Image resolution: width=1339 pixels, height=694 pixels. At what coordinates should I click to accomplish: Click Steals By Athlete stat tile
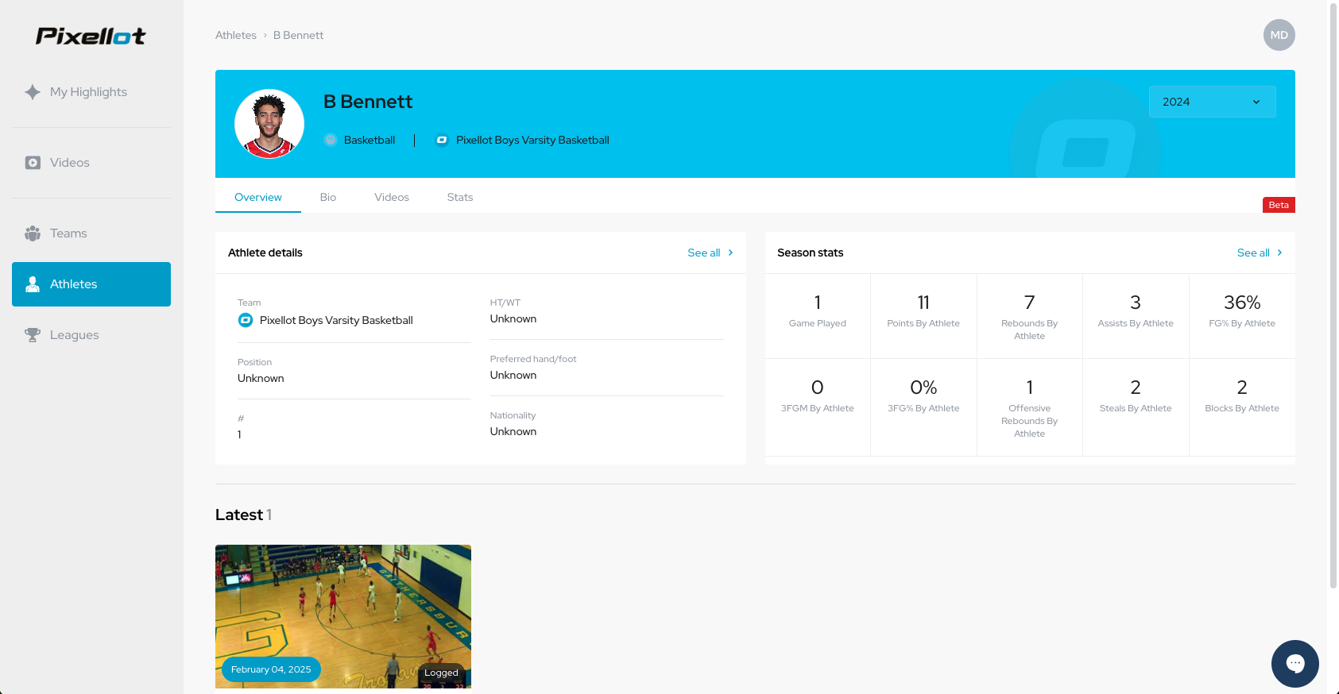1136,407
